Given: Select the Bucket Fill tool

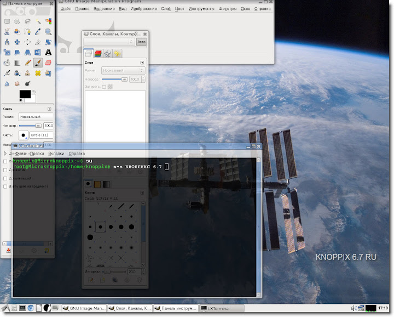Looking at the screenshot, I should pyautogui.click(x=7, y=63).
